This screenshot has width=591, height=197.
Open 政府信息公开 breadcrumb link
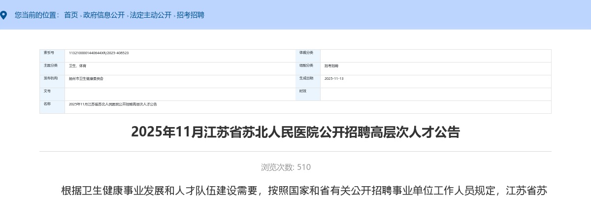click(104, 15)
